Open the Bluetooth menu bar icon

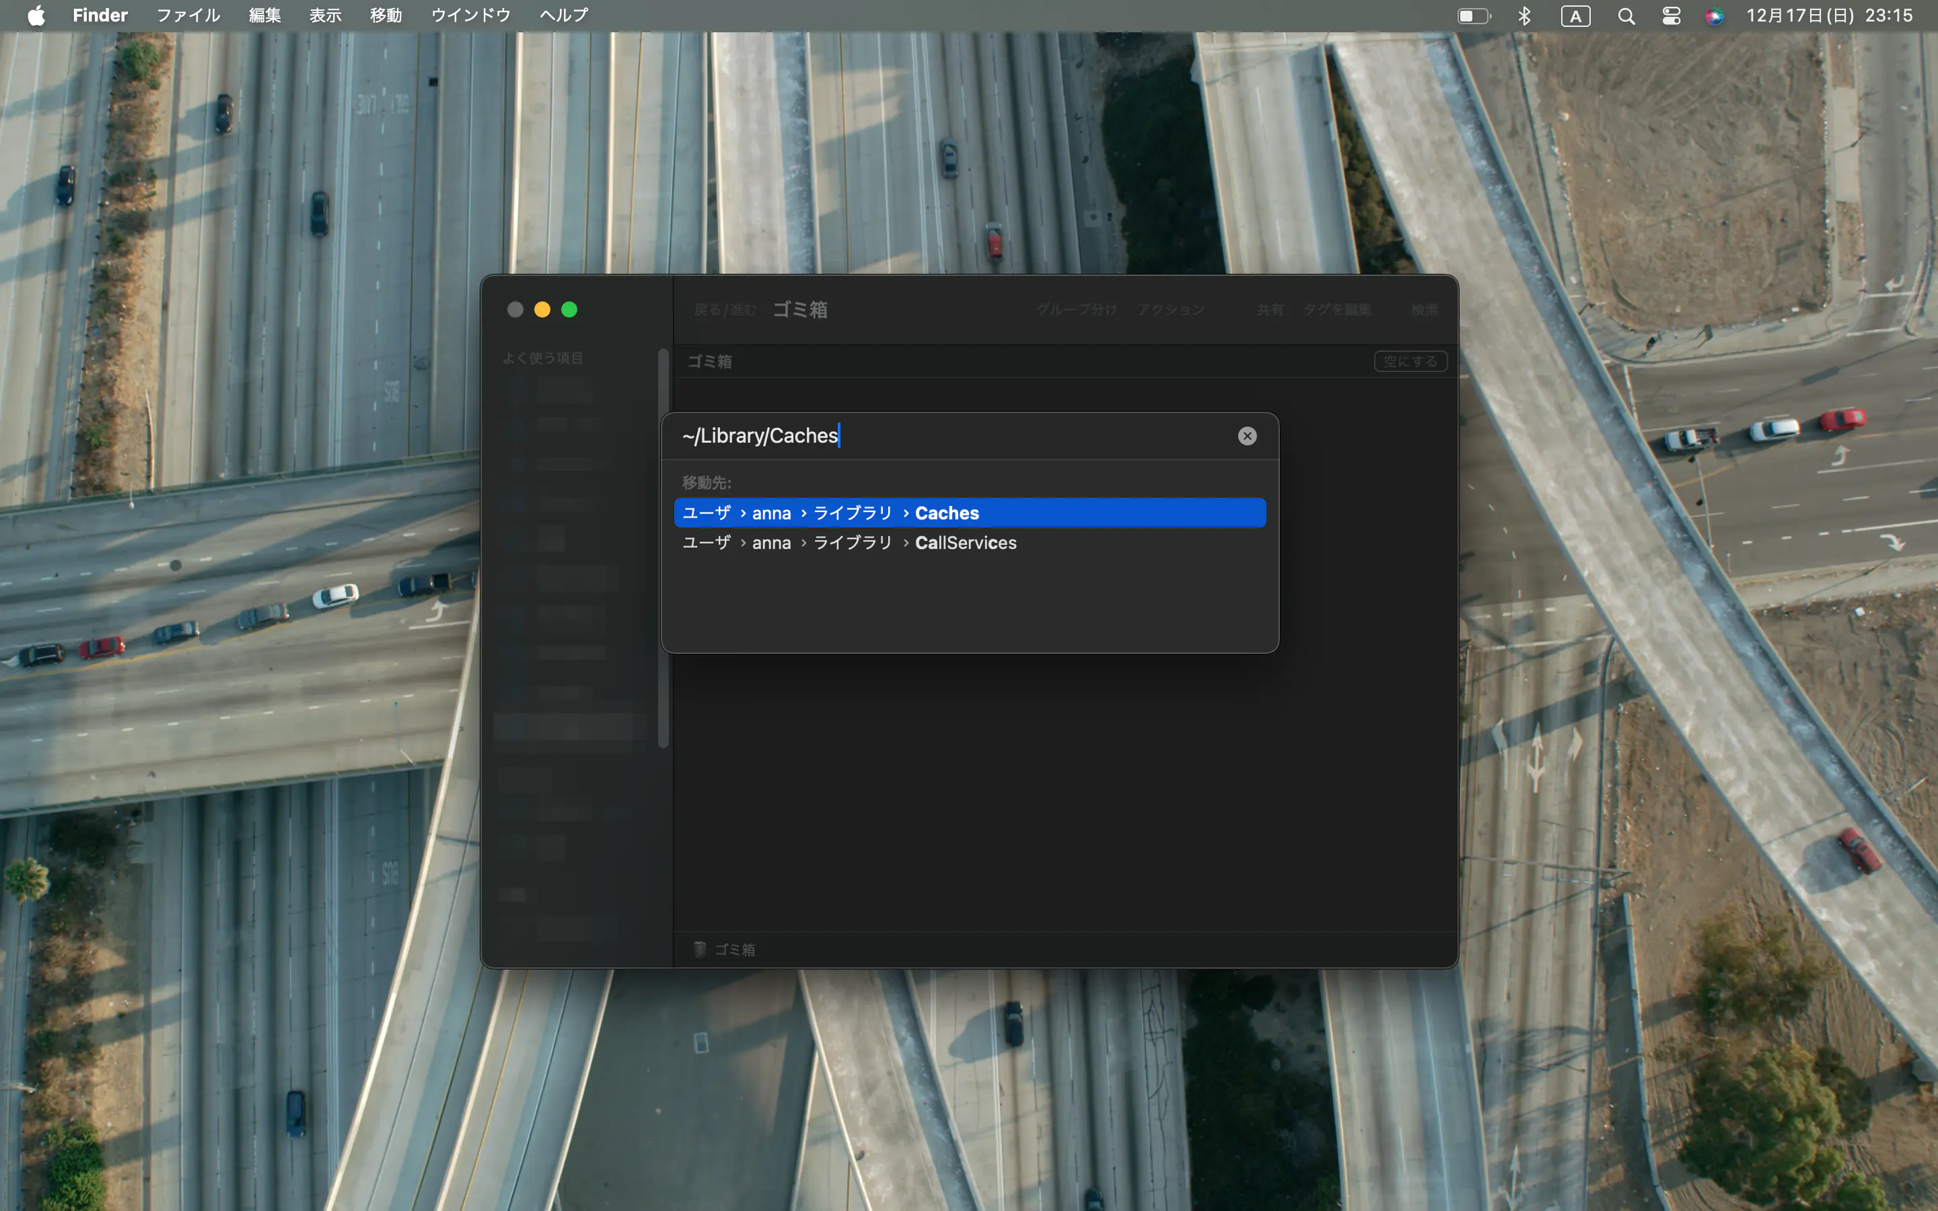point(1525,16)
